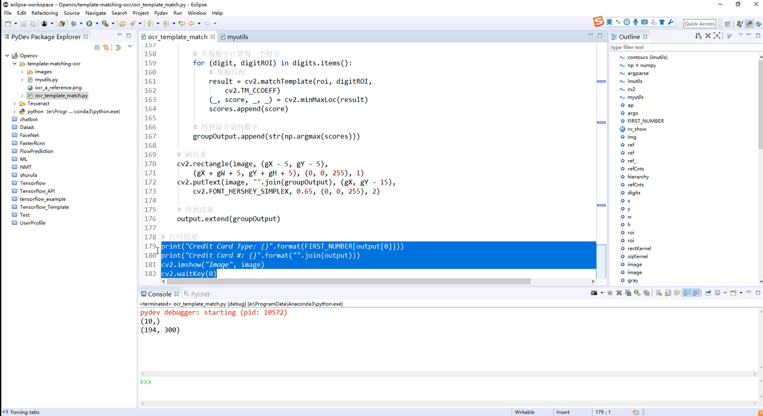Open the Navigate menu
Image resolution: width=763 pixels, height=416 pixels.
pos(96,13)
